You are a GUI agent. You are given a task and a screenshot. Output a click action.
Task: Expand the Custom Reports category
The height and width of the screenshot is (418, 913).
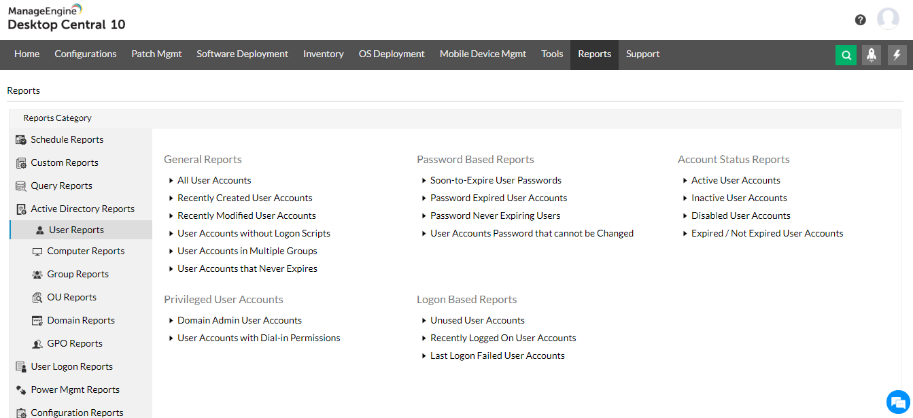[65, 162]
